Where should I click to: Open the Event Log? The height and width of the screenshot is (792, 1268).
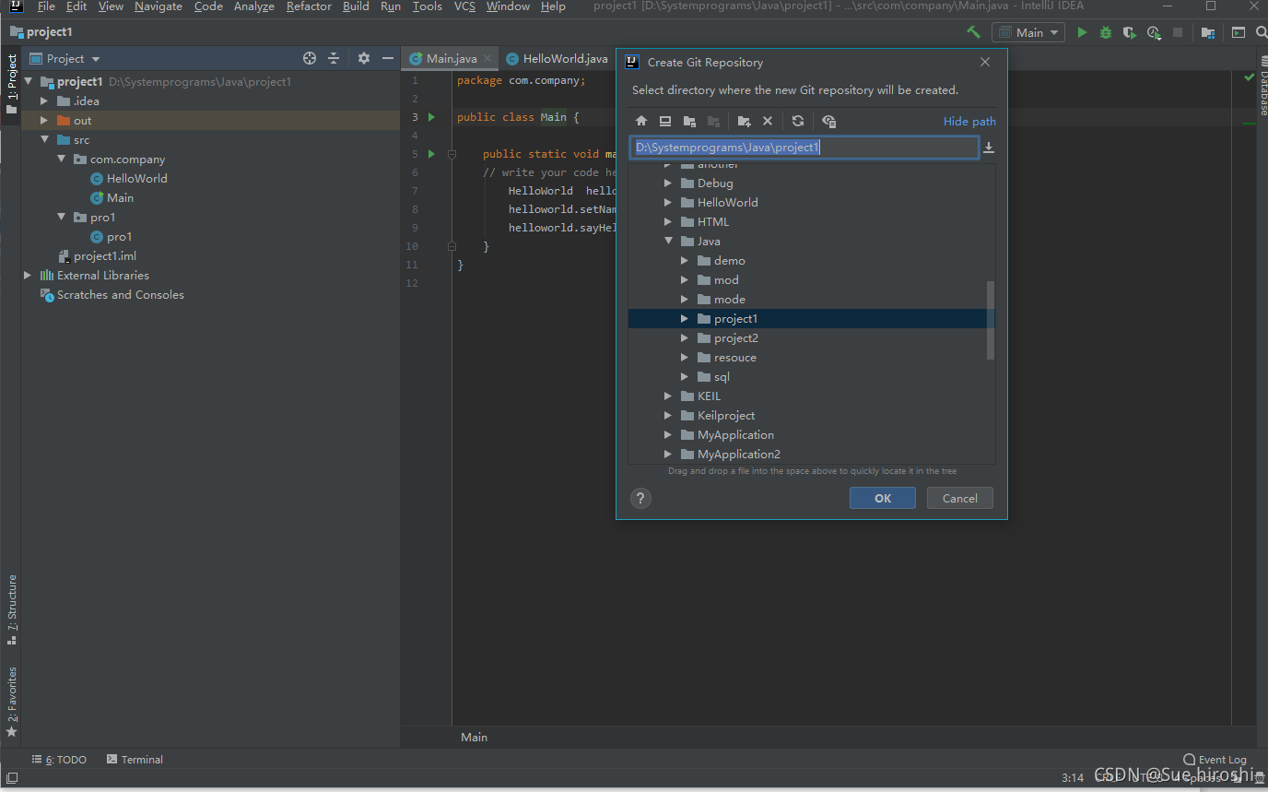1215,760
